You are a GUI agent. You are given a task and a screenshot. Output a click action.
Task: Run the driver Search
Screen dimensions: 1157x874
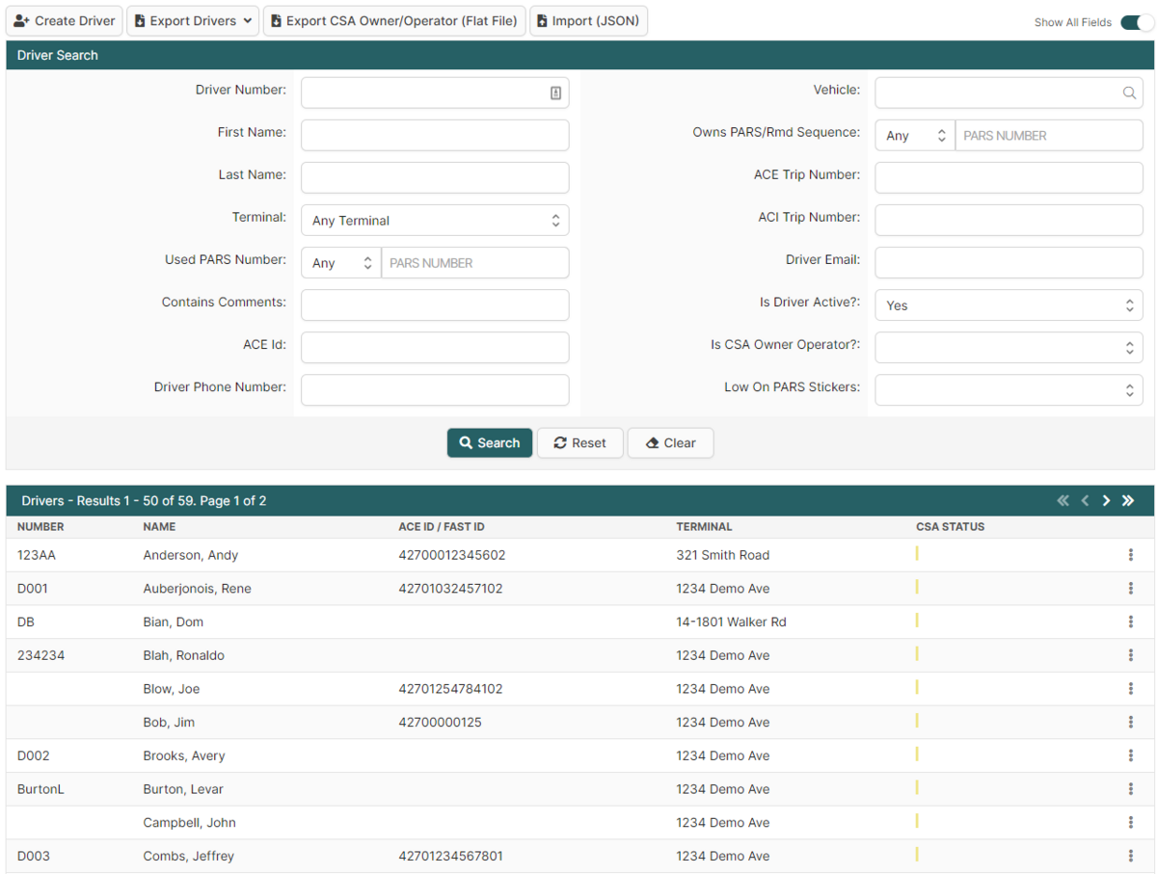coord(490,442)
